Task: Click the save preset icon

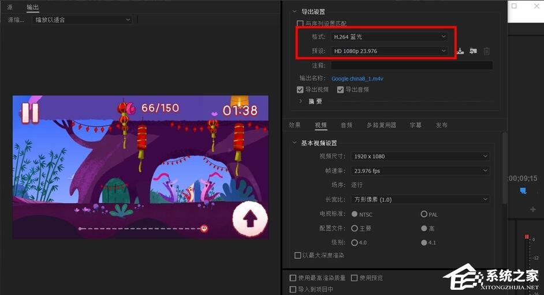Action: [x=460, y=51]
